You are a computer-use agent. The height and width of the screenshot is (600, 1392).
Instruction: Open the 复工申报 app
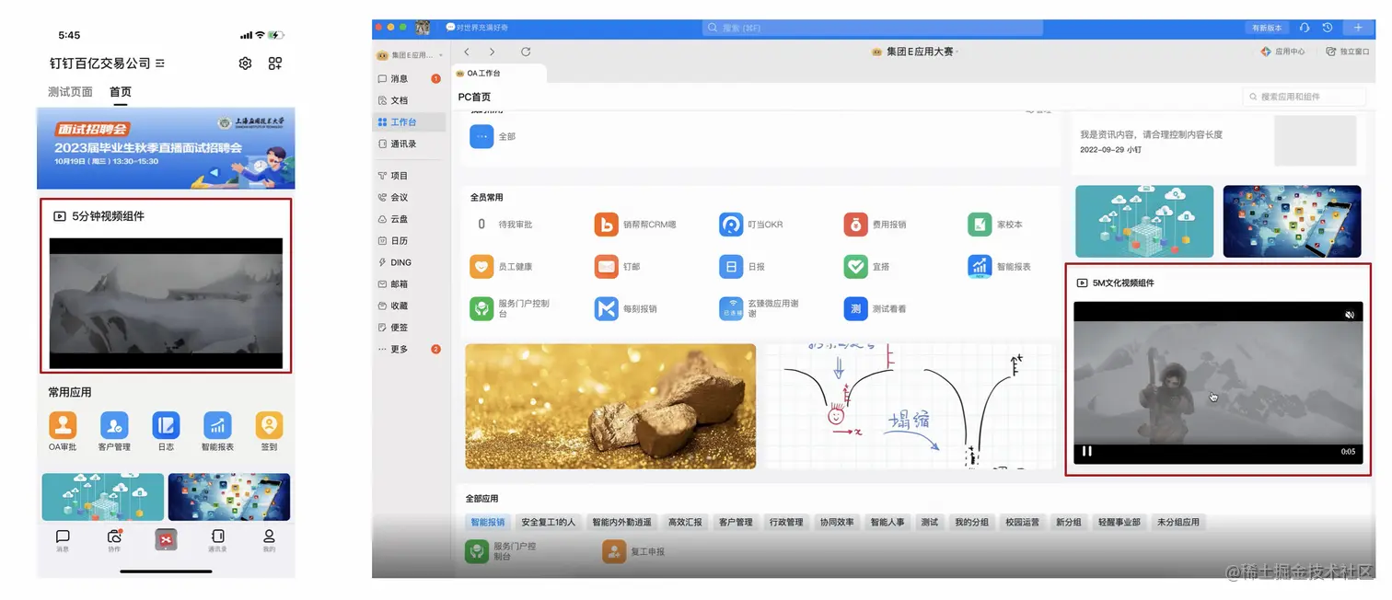(x=633, y=551)
